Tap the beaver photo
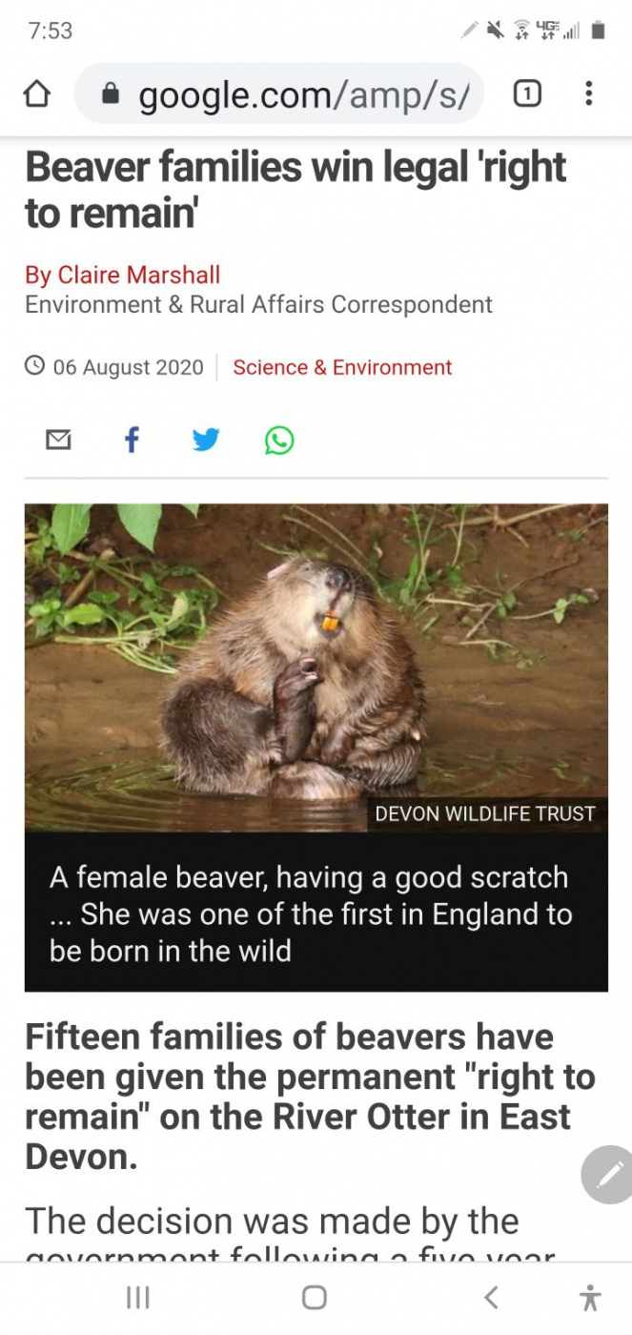The image size is (632, 1335). (316, 667)
